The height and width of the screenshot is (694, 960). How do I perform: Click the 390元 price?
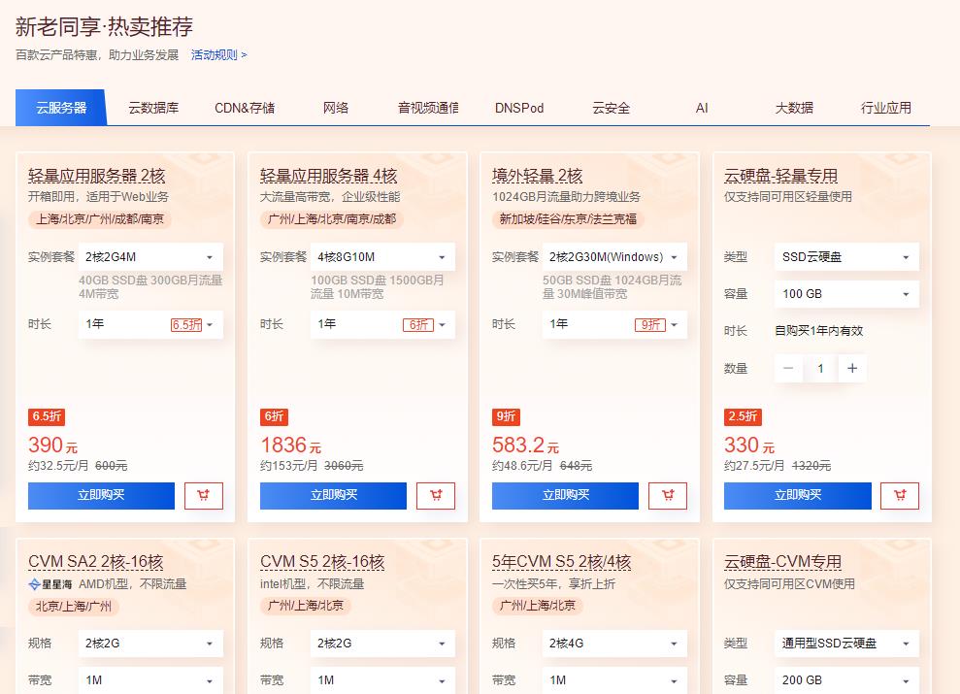coord(52,445)
